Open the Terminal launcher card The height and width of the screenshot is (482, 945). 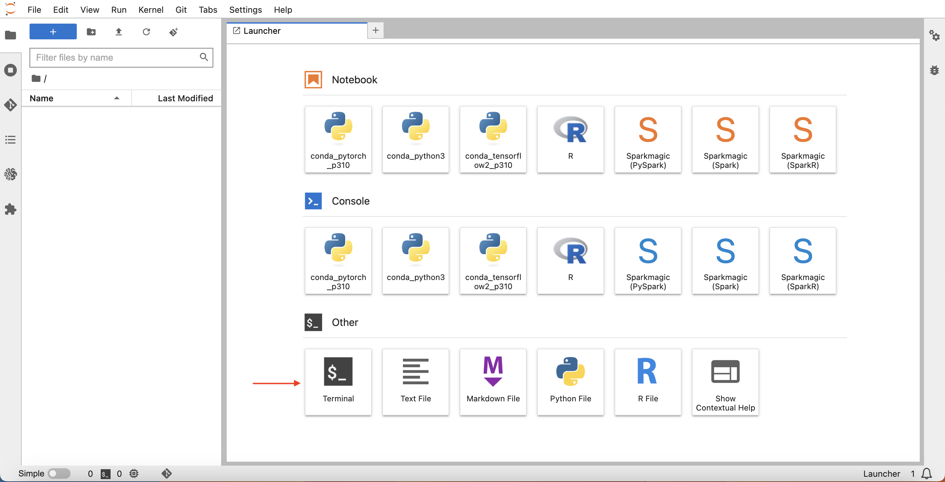coord(338,381)
